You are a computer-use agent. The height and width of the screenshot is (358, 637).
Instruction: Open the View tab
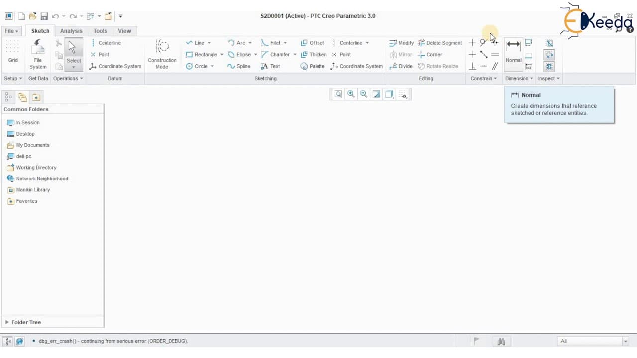pyautogui.click(x=124, y=31)
